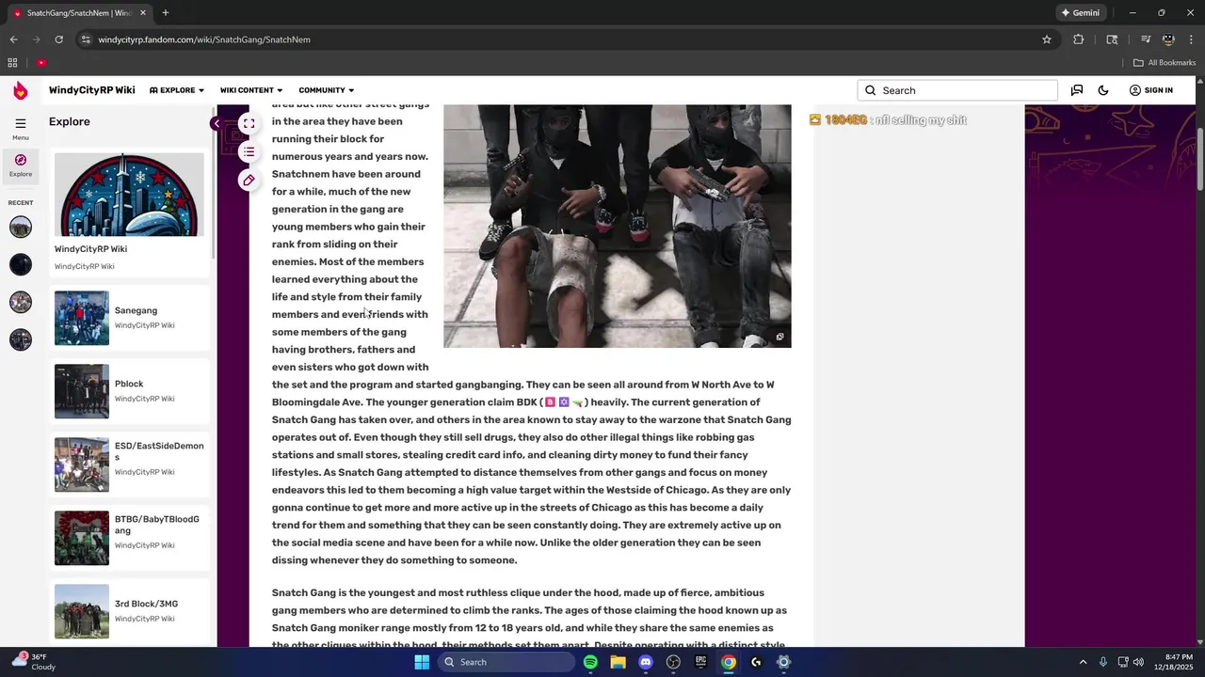Open the settings gear app in taskbar
The image size is (1205, 677).
(x=783, y=662)
